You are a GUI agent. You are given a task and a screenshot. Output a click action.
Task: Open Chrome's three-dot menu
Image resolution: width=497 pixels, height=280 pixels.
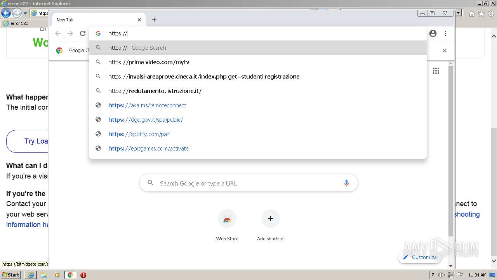445,33
